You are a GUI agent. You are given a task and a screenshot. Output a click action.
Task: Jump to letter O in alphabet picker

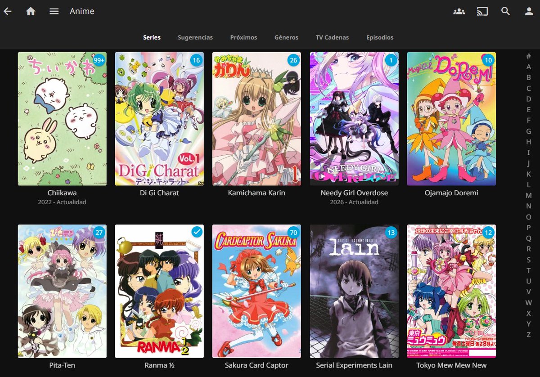(x=529, y=217)
